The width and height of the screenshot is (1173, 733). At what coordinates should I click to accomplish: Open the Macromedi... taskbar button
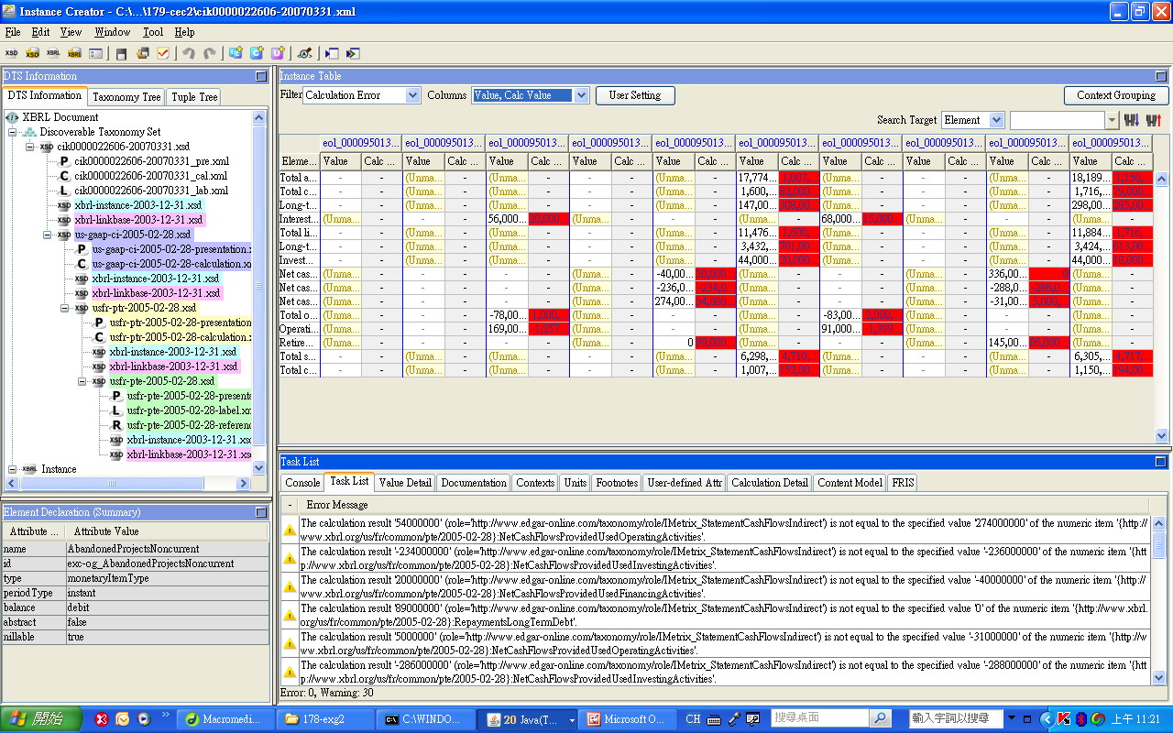click(x=225, y=719)
